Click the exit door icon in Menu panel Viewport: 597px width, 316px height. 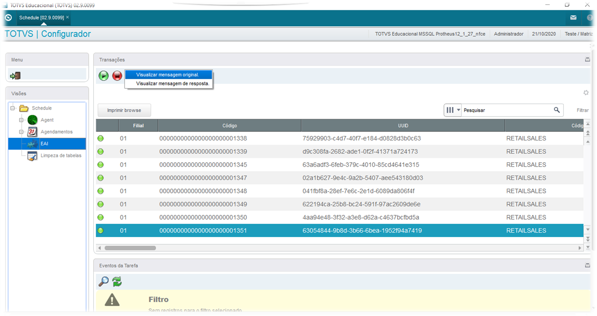(x=15, y=75)
